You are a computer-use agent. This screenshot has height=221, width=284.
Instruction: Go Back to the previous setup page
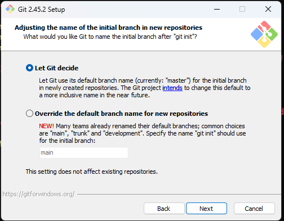point(164,209)
